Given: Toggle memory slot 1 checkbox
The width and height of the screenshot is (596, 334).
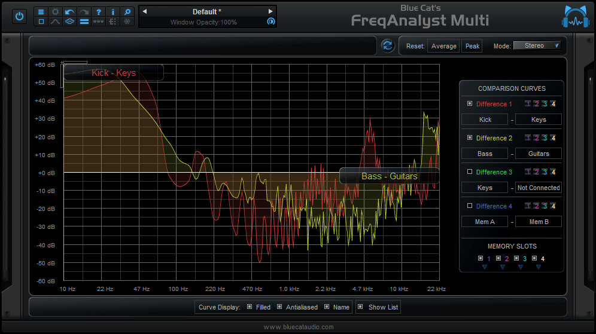Looking at the screenshot, I should (480, 258).
